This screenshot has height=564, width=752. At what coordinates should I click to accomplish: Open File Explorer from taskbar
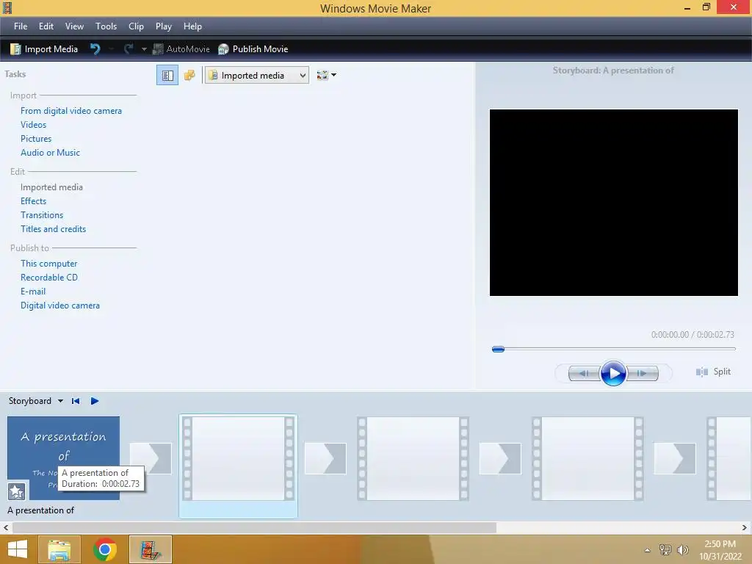click(x=59, y=549)
